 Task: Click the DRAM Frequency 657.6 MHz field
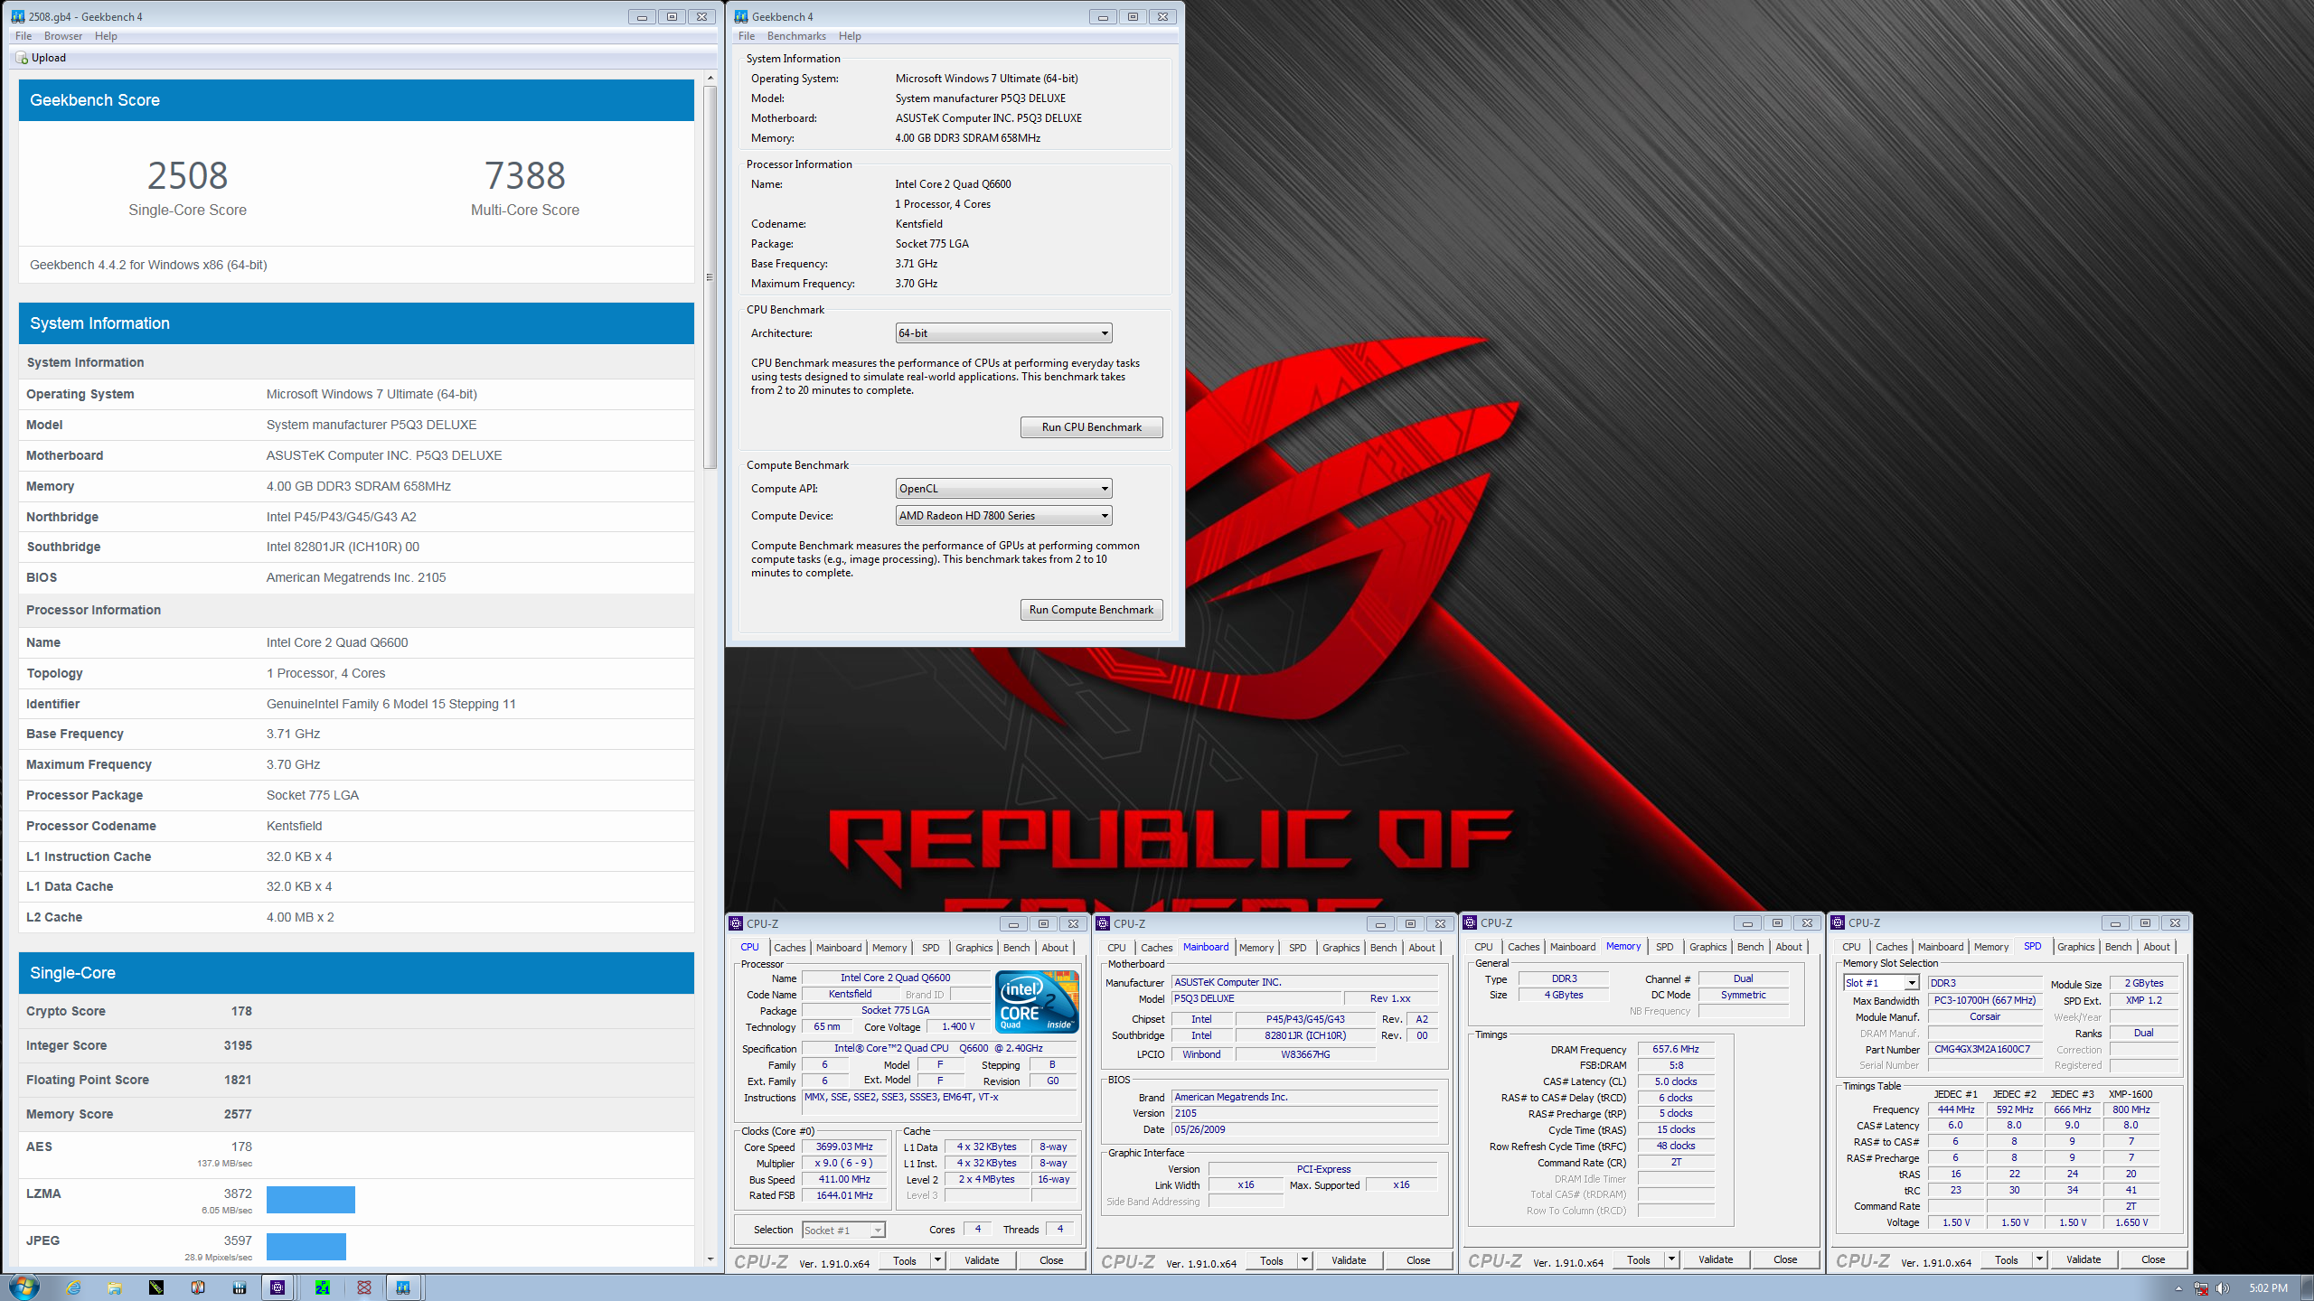1676,1050
